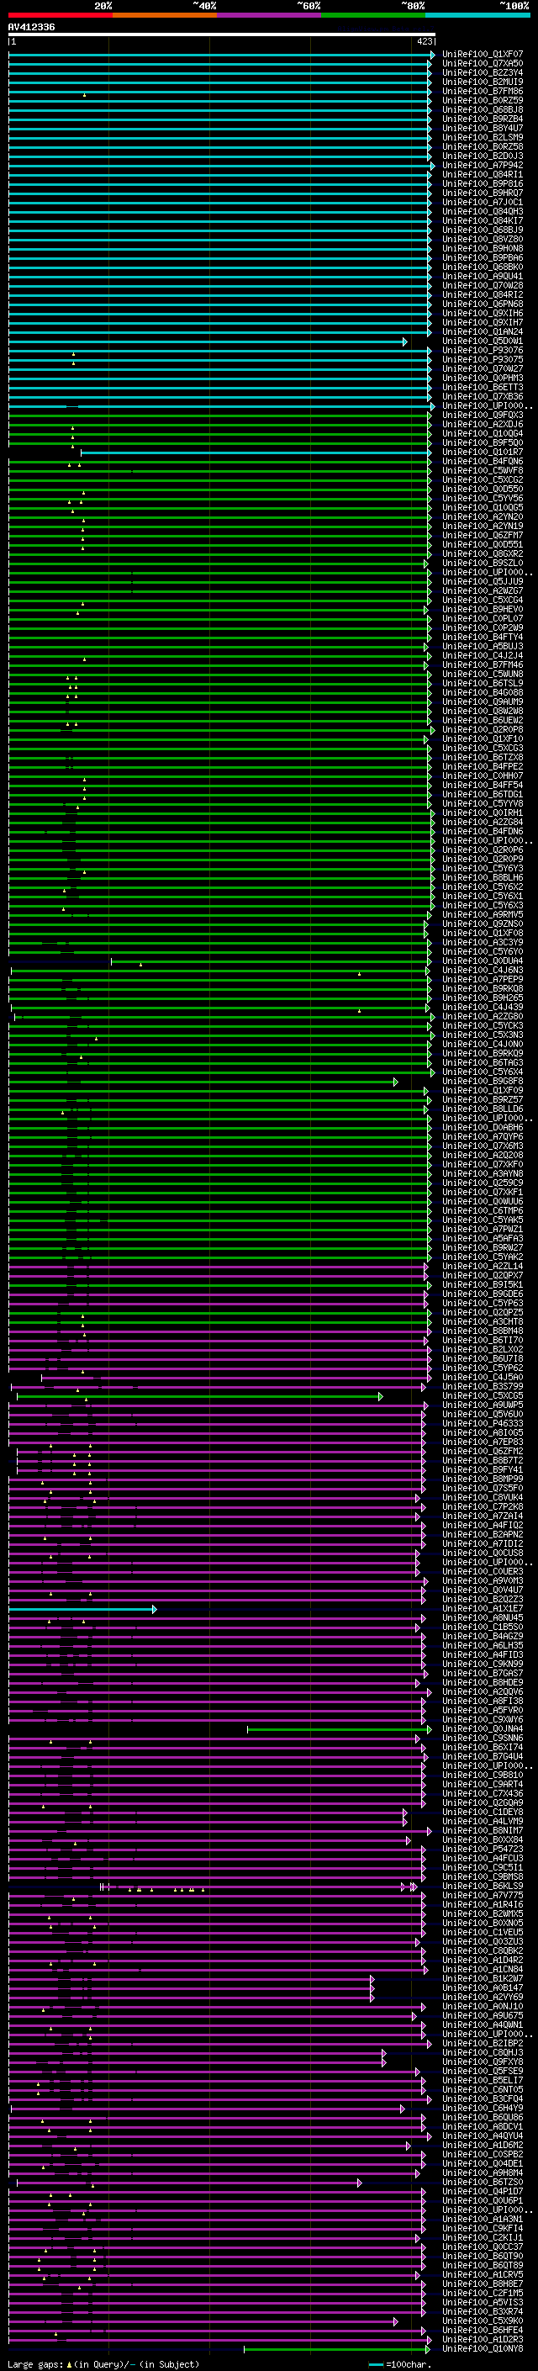Select label UniRef100_P46333
The height and width of the screenshot is (2371, 538).
click(483, 1424)
